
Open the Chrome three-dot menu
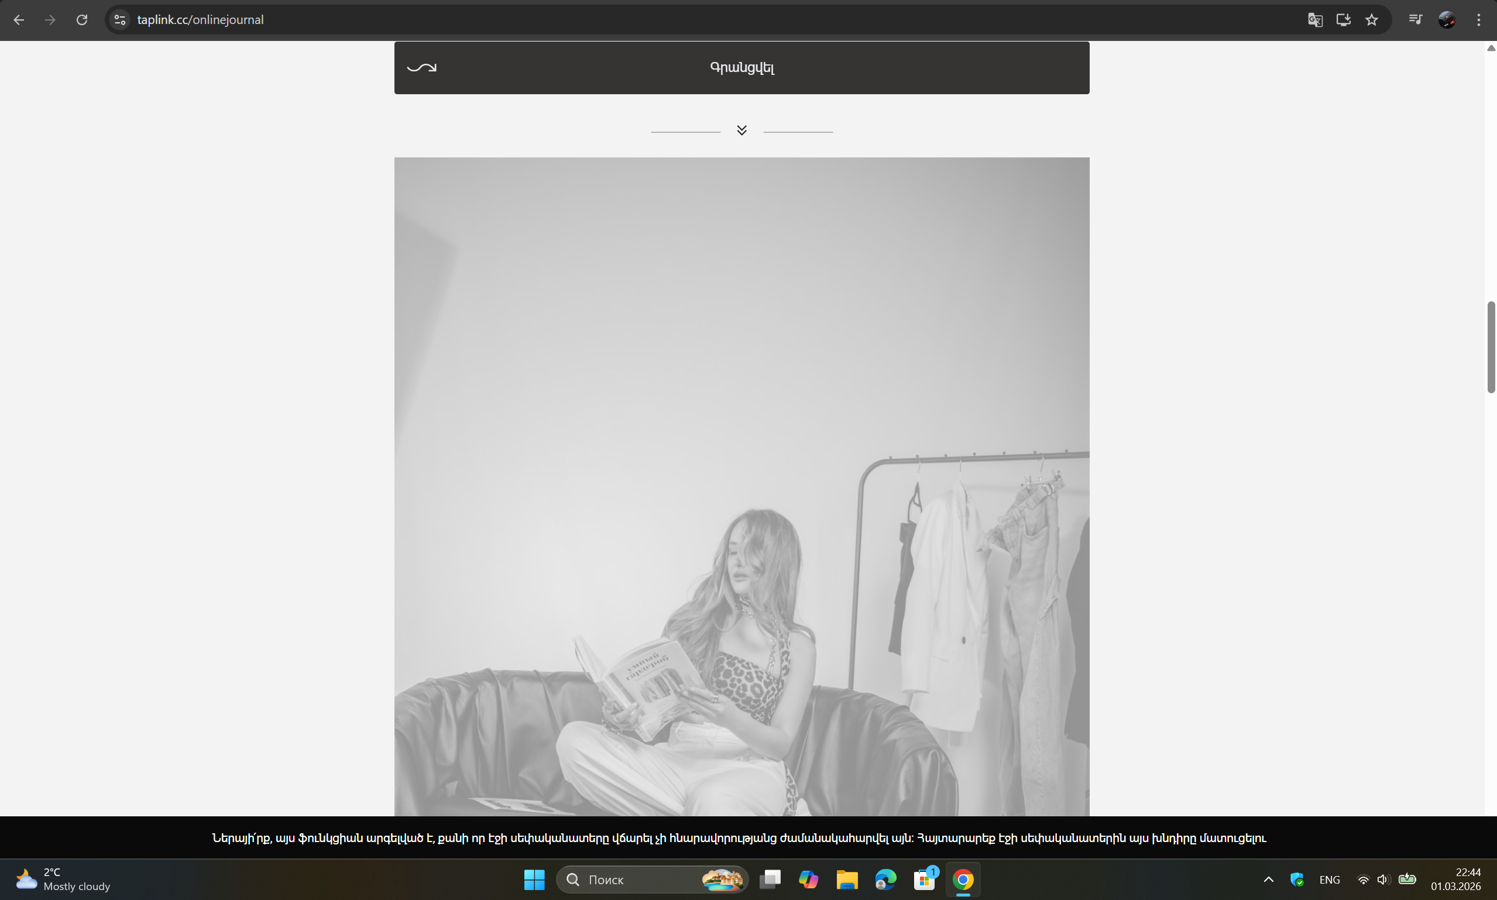pos(1479,20)
